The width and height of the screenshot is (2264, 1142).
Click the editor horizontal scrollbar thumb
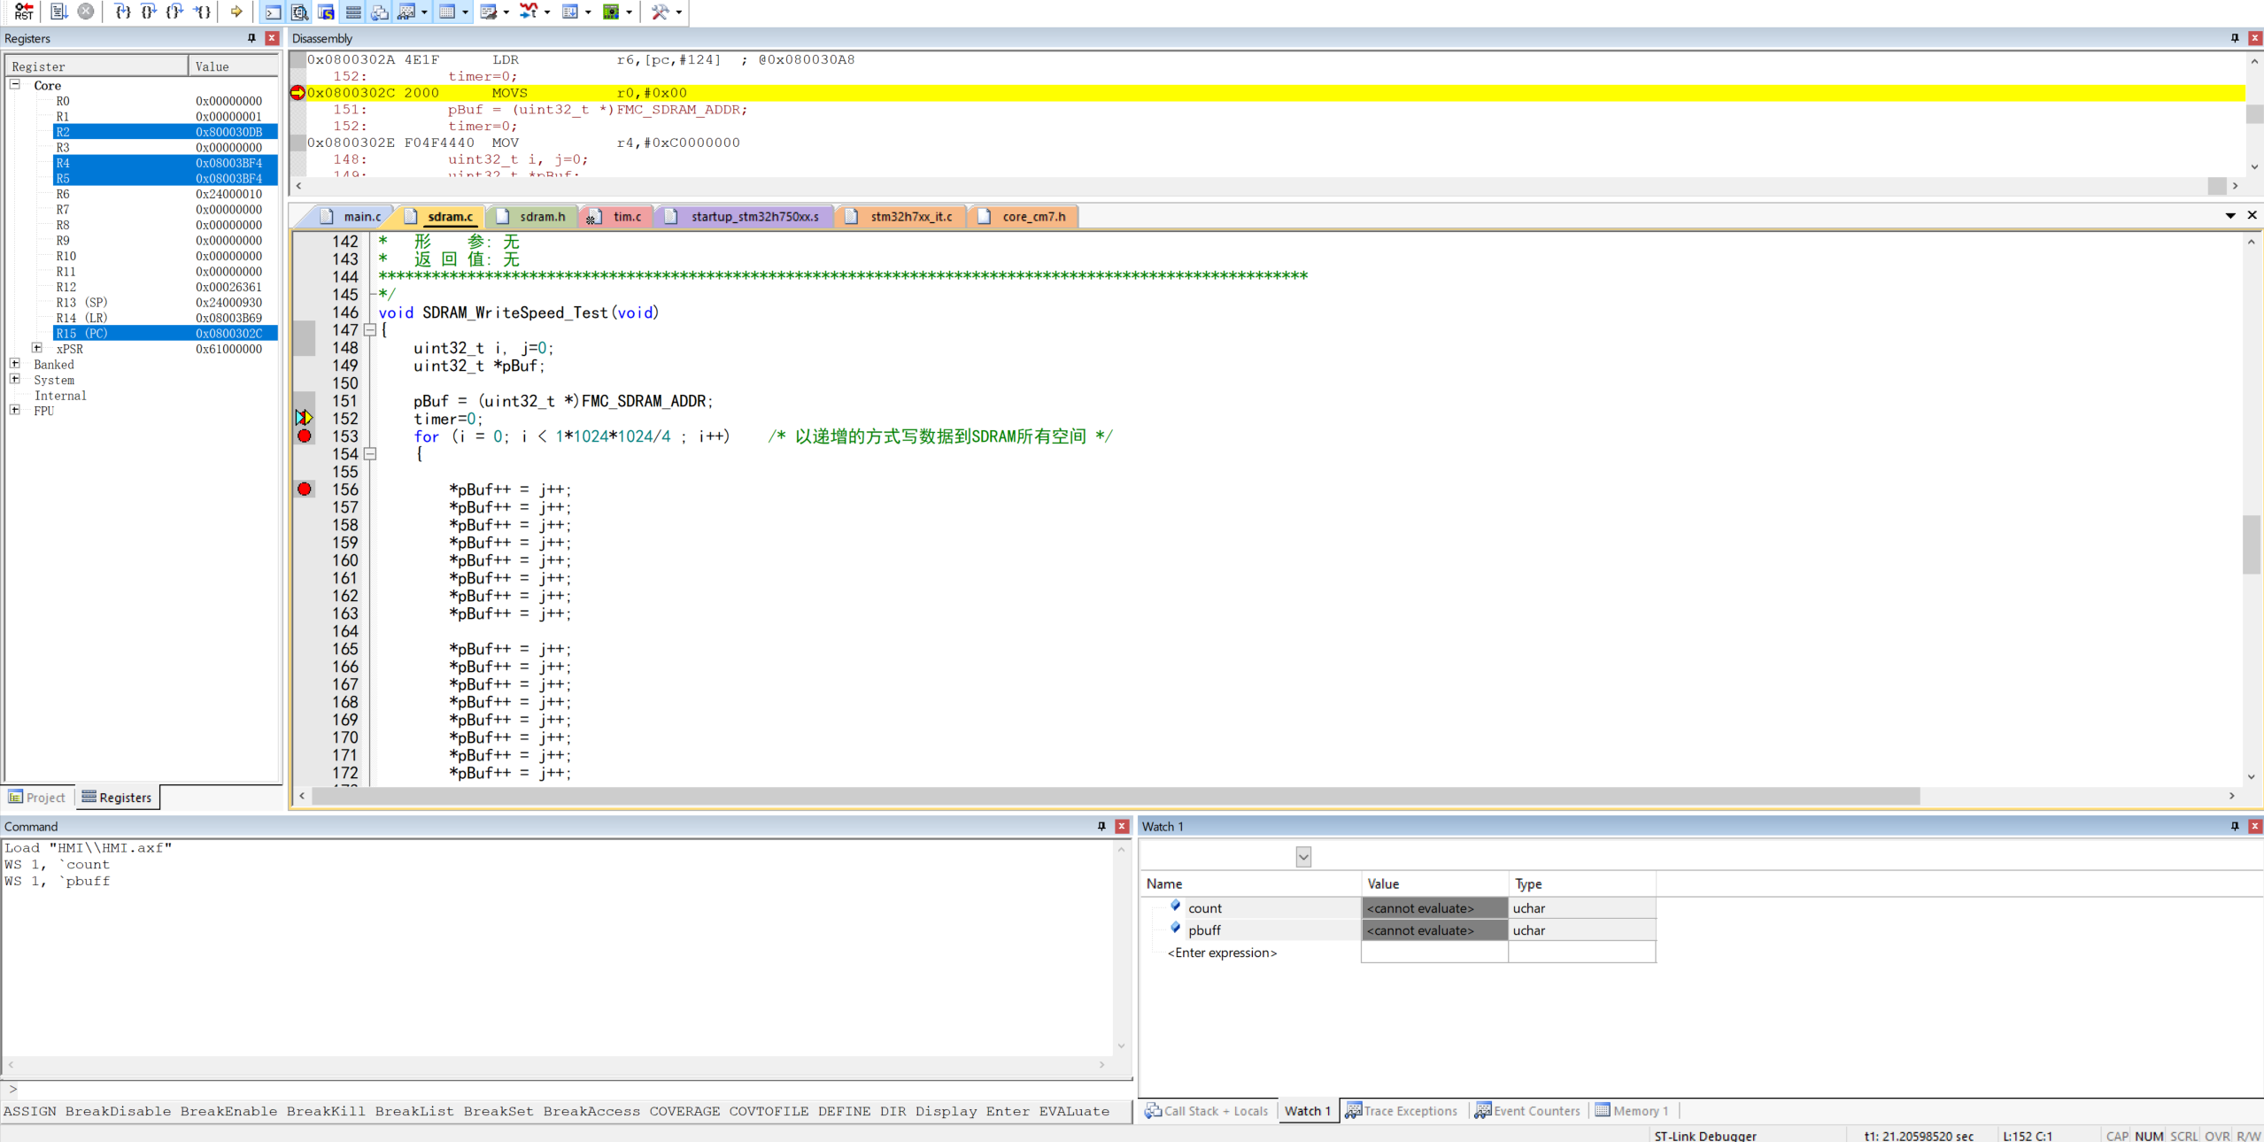(1116, 796)
